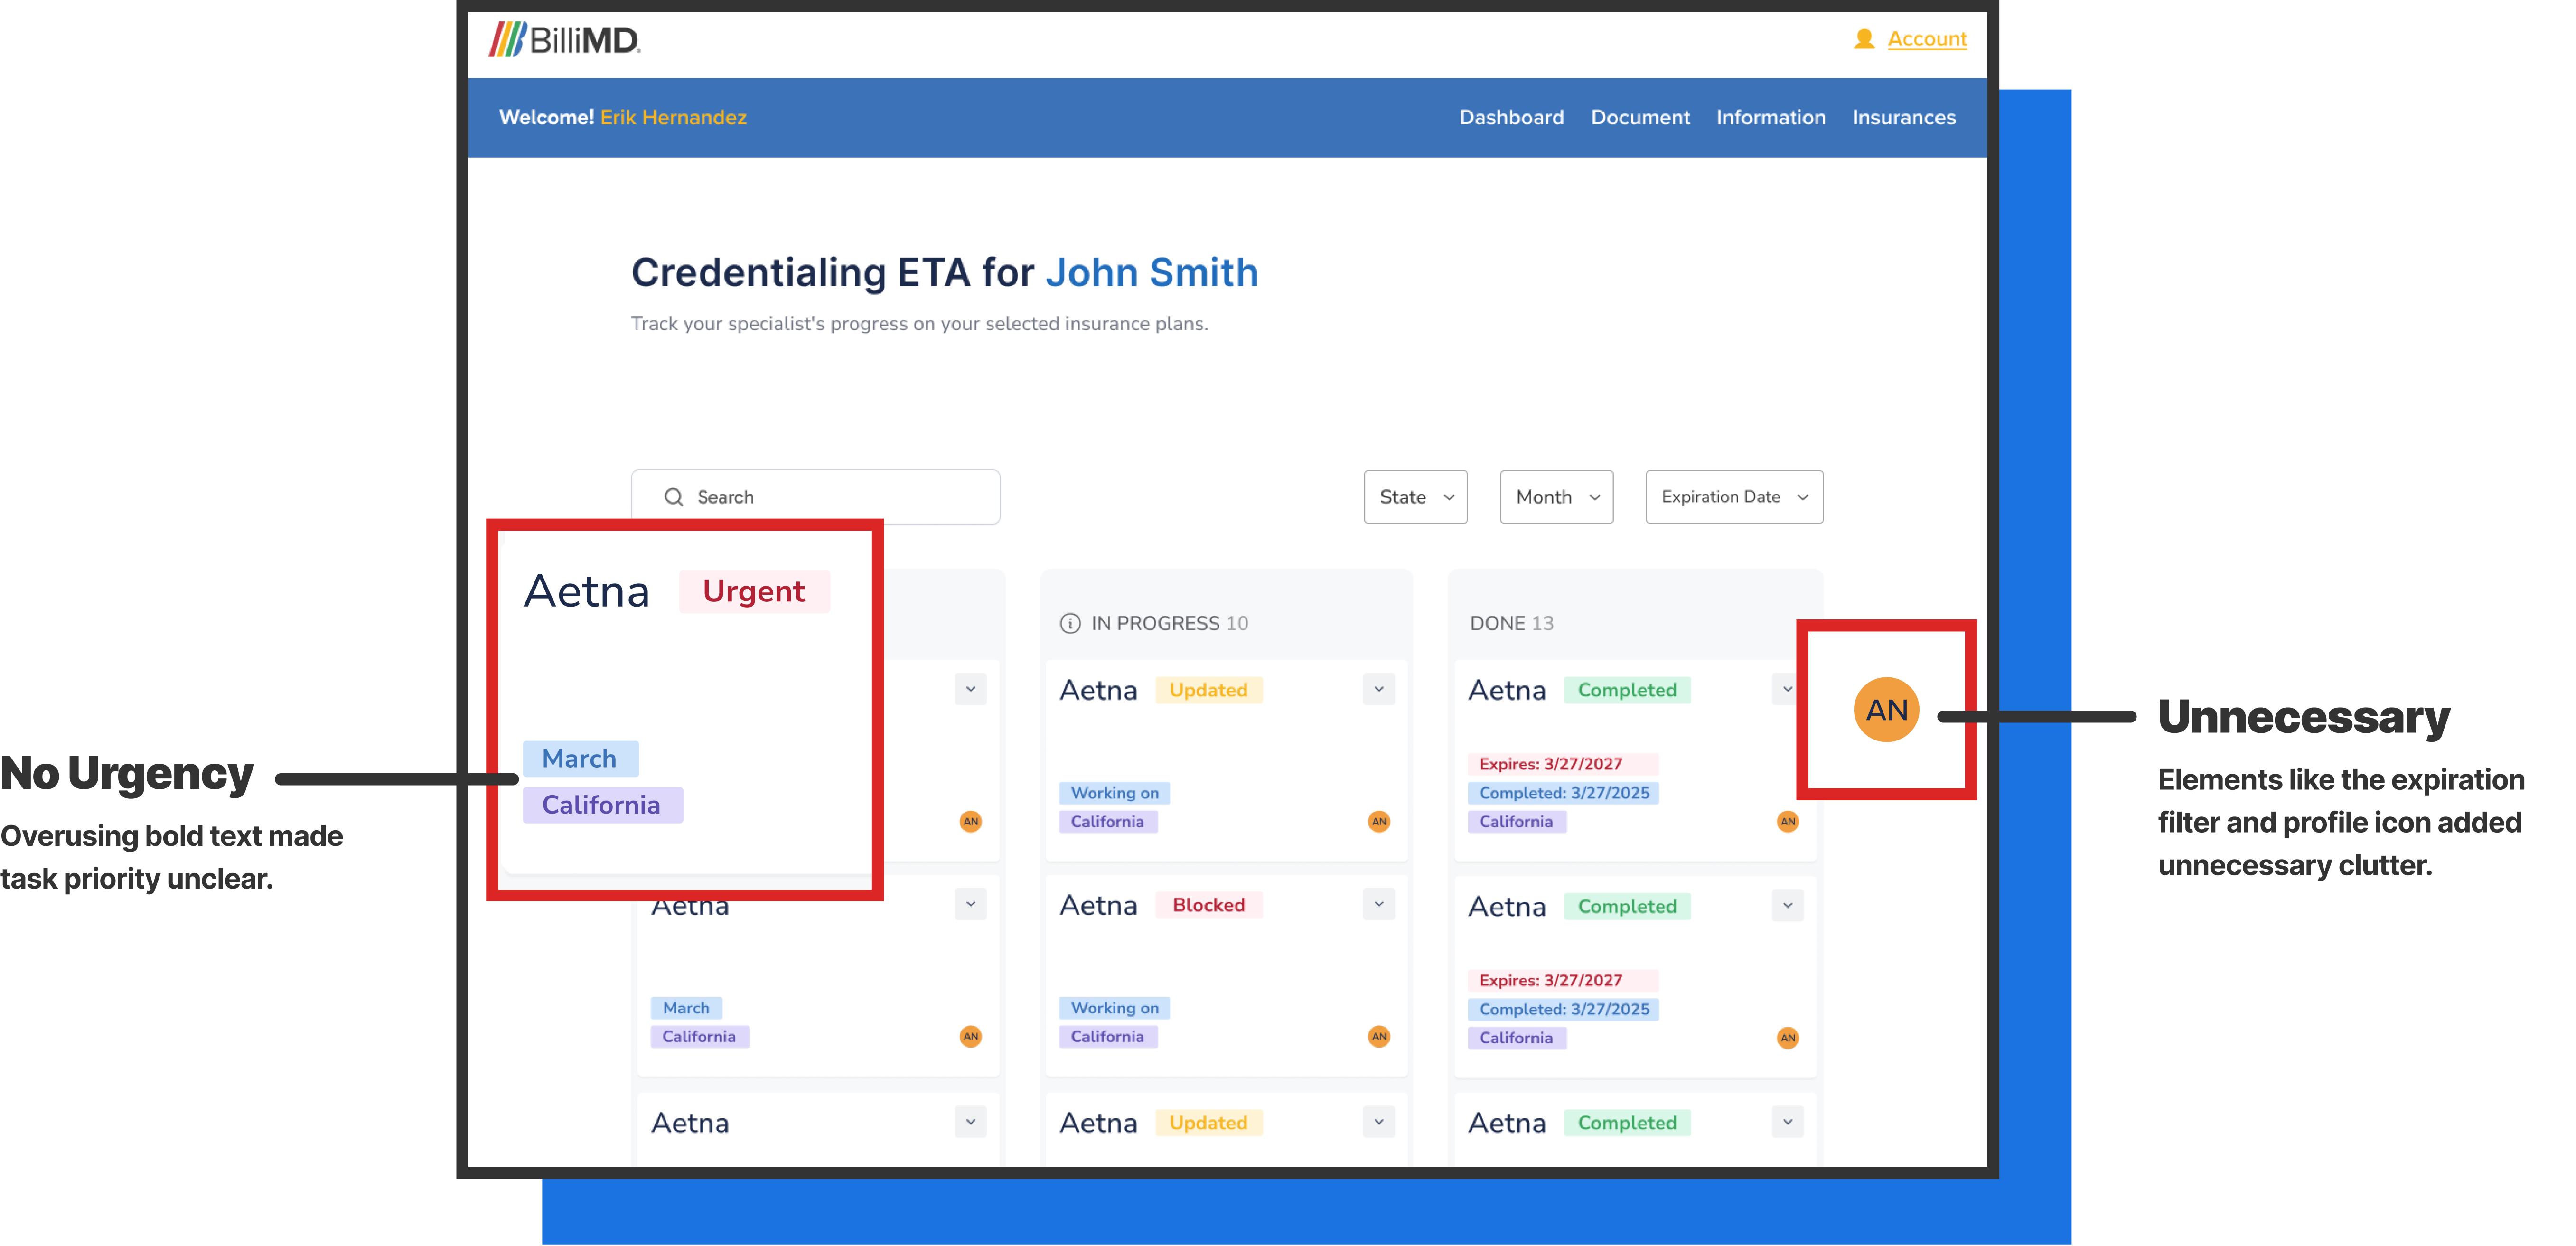The height and width of the screenshot is (1246, 2576).
Task: Click the search magnifier icon
Action: 674,497
